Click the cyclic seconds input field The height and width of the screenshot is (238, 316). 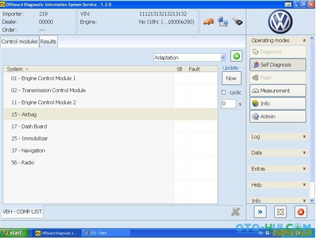coord(229,103)
